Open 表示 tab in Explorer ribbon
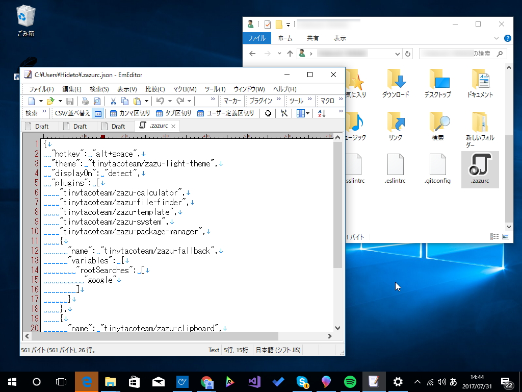Screen dimensions: 522x392 [340, 38]
